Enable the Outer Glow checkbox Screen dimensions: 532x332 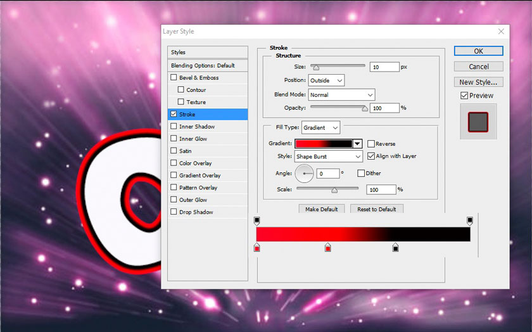click(174, 200)
